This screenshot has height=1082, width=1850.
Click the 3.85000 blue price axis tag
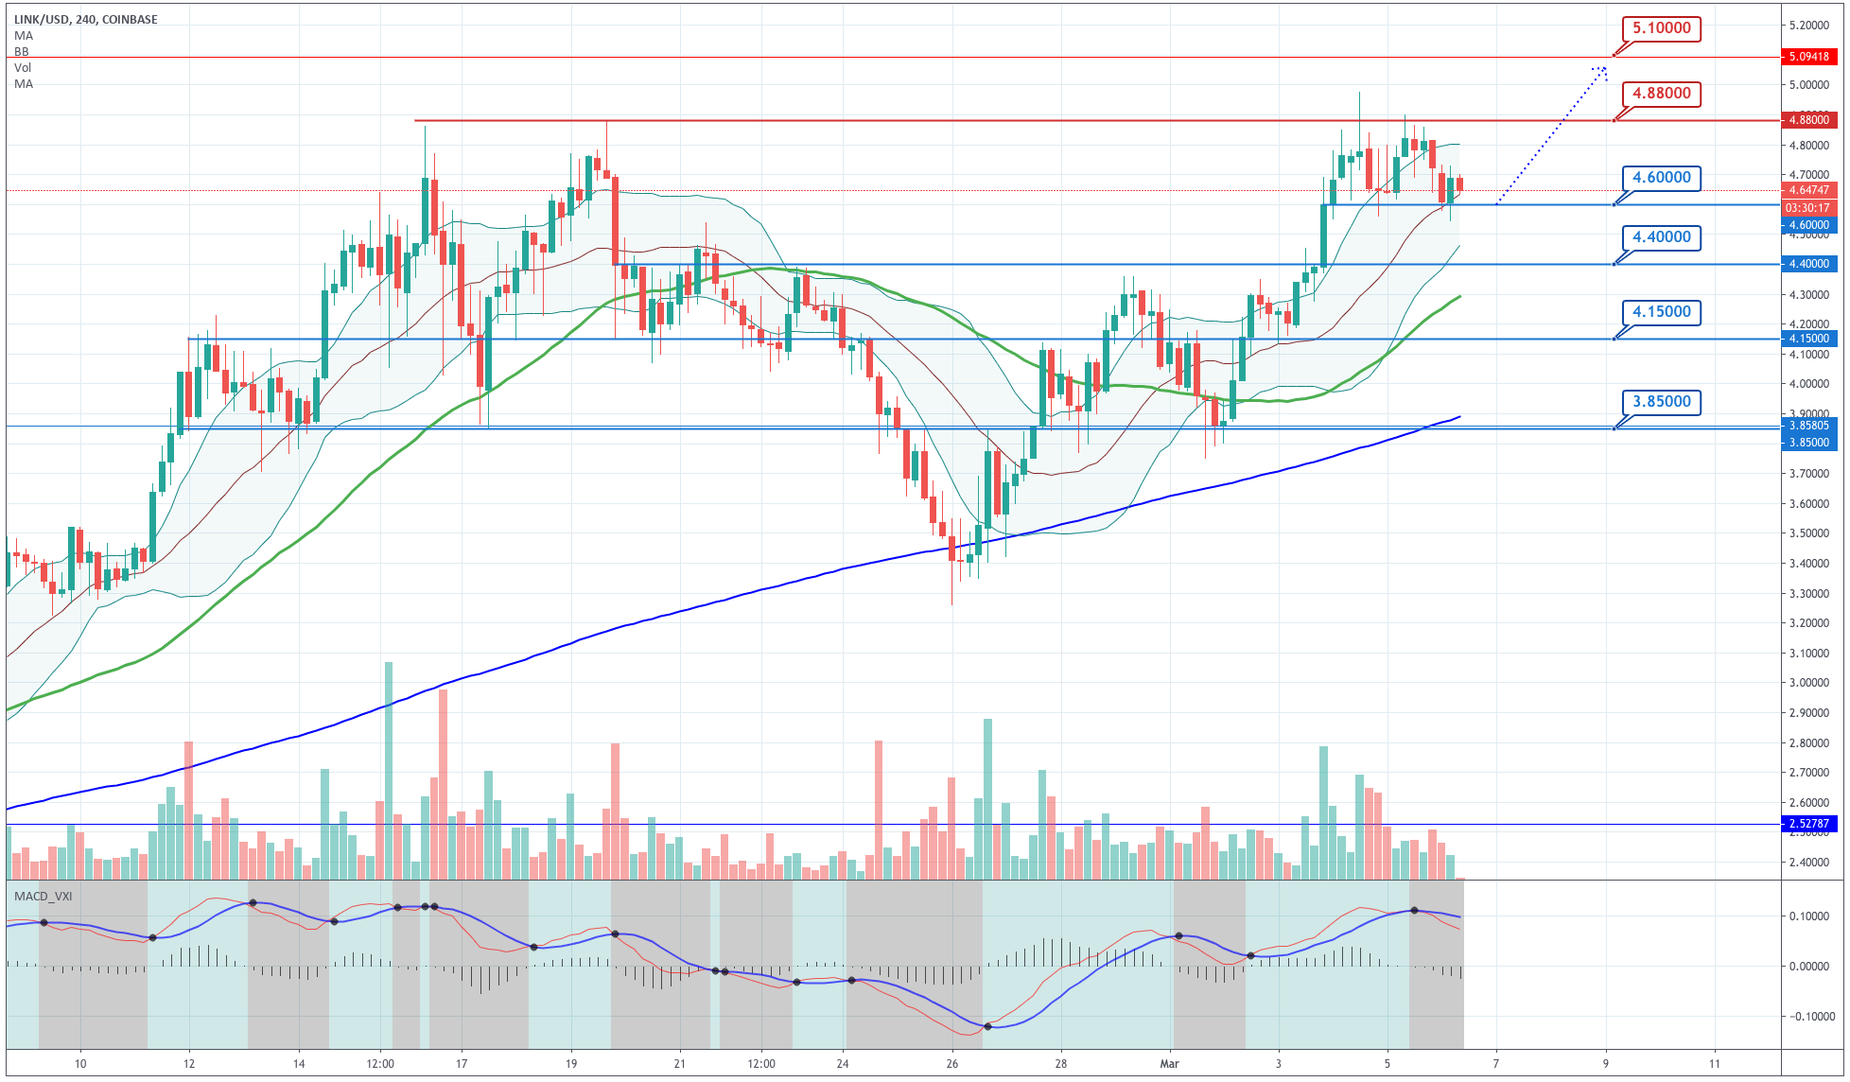(x=1809, y=442)
